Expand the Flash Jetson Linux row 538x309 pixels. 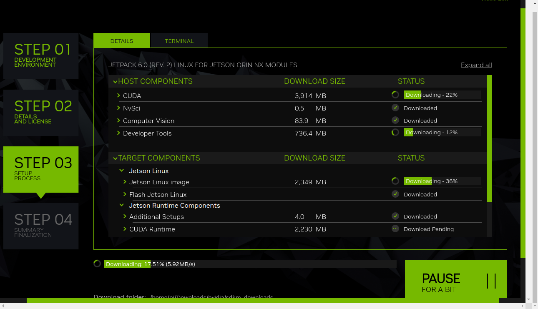125,194
